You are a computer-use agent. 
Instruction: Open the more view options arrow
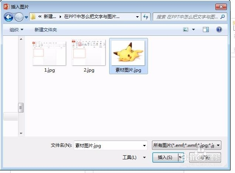point(193,30)
